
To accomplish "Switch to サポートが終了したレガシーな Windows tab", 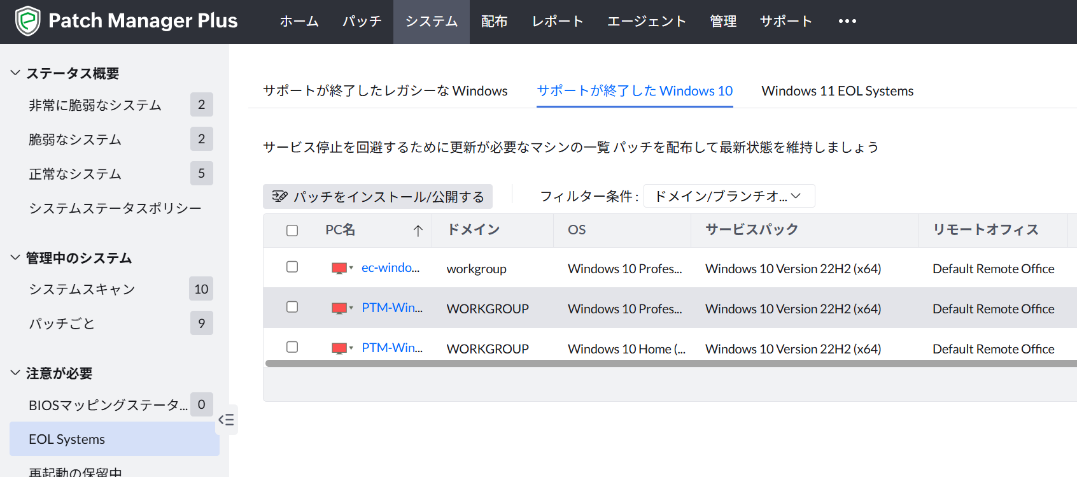I will click(385, 91).
